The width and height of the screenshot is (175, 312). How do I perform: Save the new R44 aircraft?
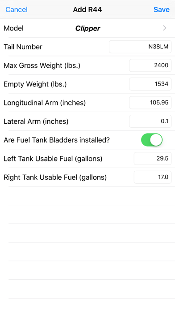(x=162, y=9)
